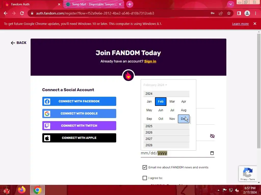Bookmark this page with the star icon
The image size is (261, 195).
click(x=229, y=13)
